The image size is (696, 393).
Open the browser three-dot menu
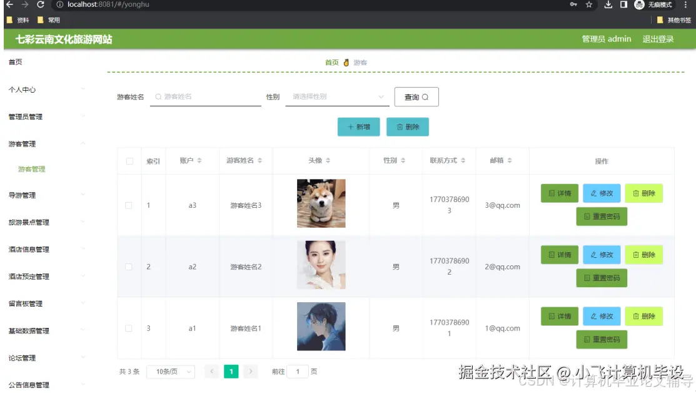(685, 4)
